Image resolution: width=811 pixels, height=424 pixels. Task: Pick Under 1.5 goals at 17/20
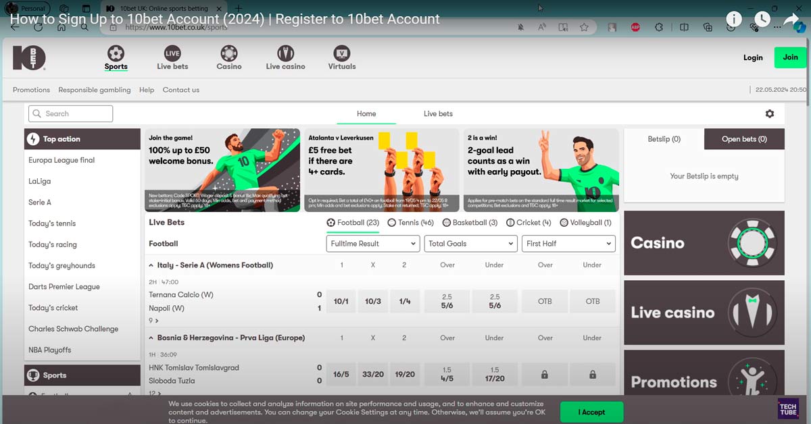pos(495,374)
